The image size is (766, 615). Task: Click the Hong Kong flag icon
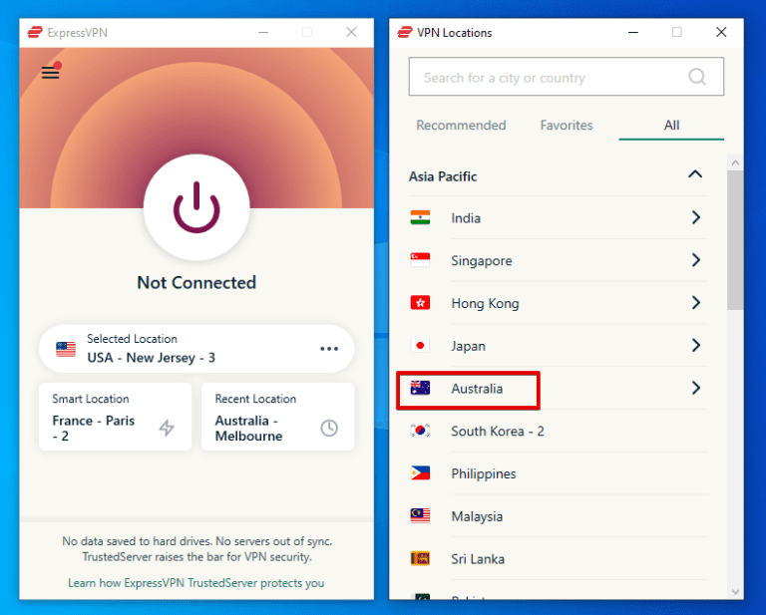pyautogui.click(x=420, y=303)
